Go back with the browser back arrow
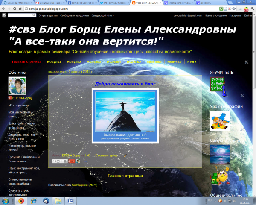The image size is (256, 205). (x=3, y=9)
